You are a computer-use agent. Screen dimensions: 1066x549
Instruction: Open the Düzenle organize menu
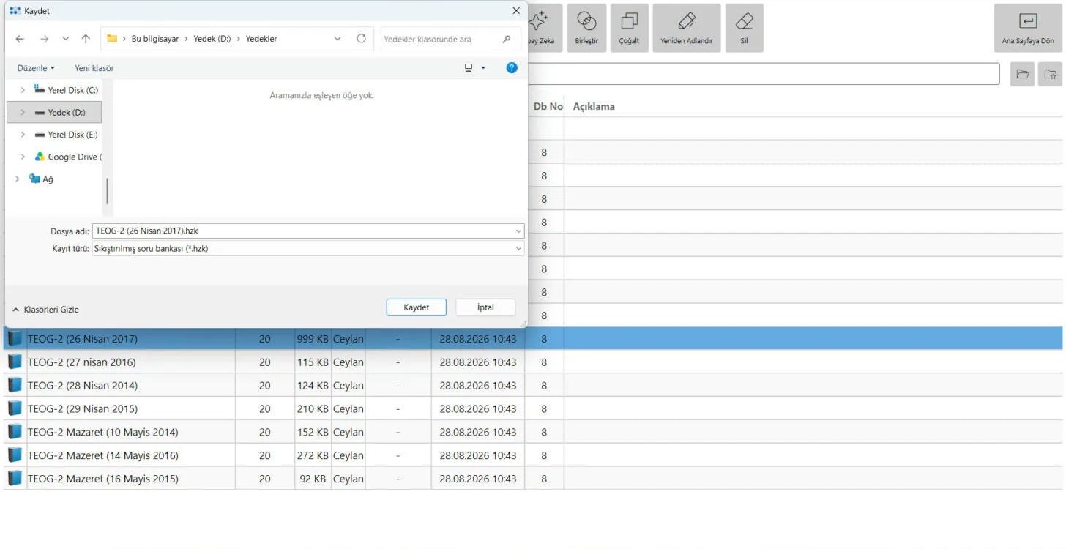[x=36, y=68]
